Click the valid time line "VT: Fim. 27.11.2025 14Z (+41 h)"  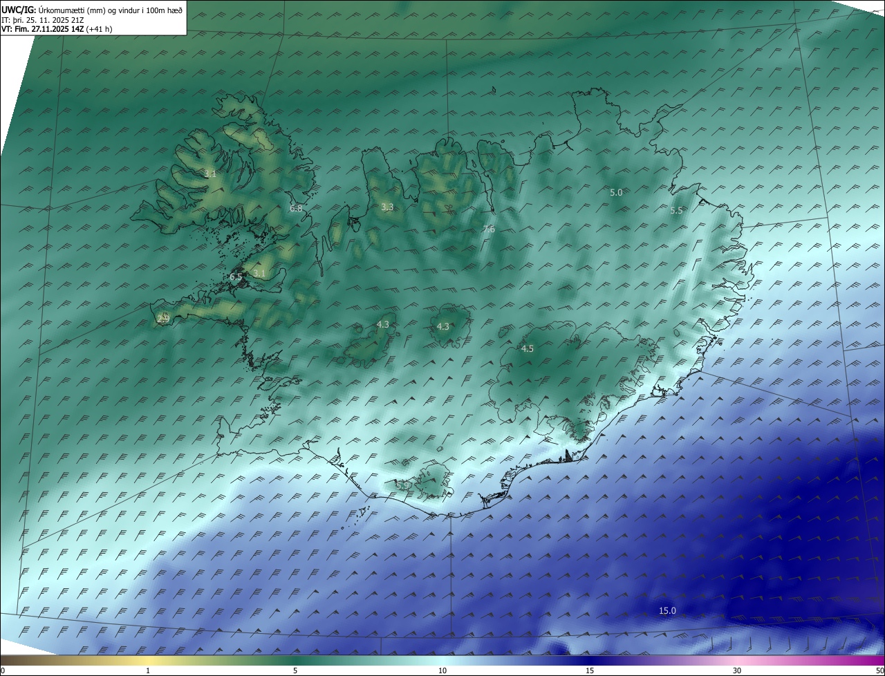click(57, 29)
